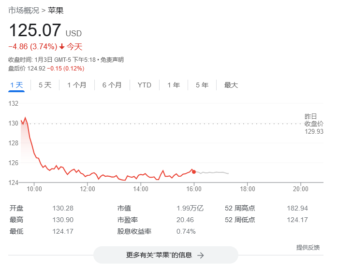Click the 市场概况 breadcrumb link
Image resolution: width=338 pixels, height=267 pixels.
(x=24, y=10)
